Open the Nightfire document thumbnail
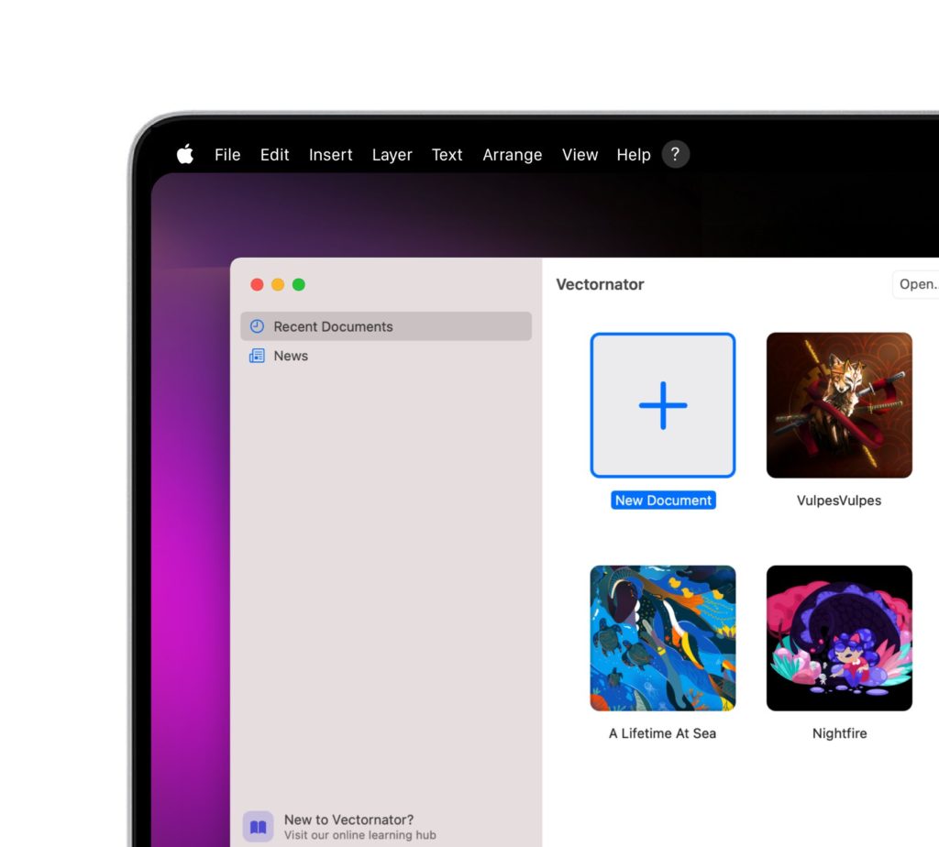939x847 pixels. point(840,638)
